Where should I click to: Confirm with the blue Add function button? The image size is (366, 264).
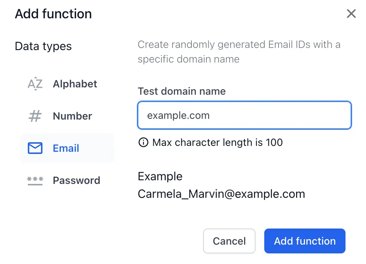(305, 241)
